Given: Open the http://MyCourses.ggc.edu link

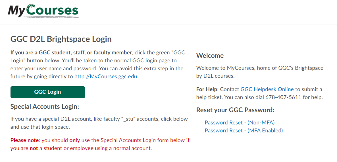Looking at the screenshot, I should pos(105,77).
